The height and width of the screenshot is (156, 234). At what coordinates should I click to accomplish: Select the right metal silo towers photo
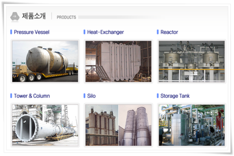coord(135,125)
